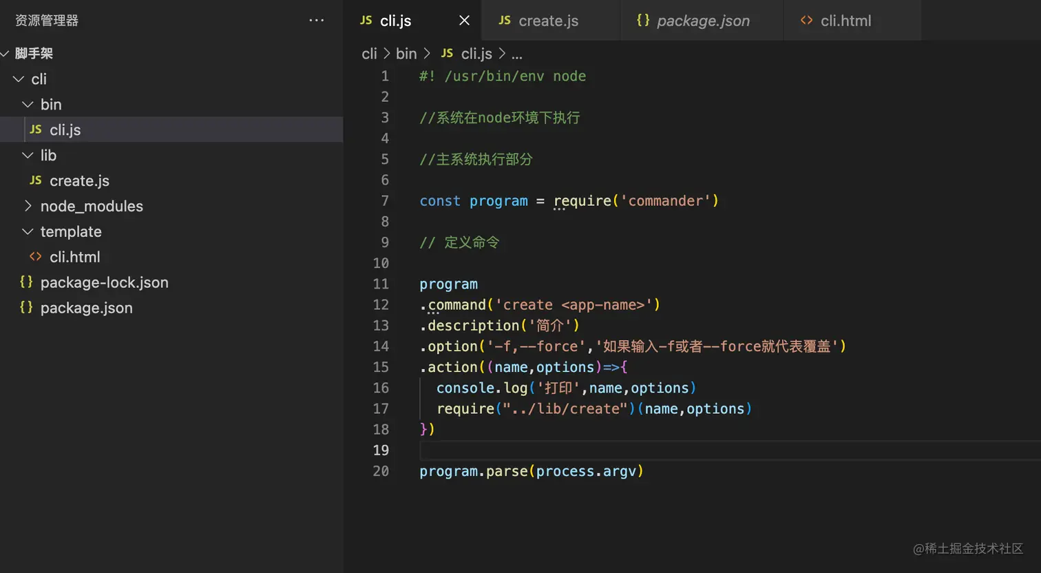
Task: Click the braces icon beside package.json in tree
Action: (26, 307)
